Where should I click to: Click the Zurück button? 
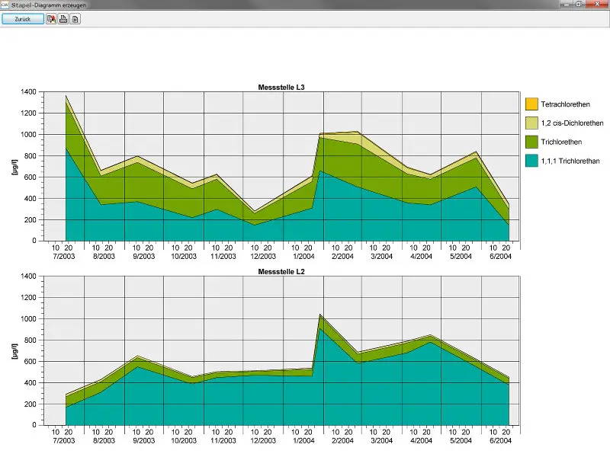[23, 18]
